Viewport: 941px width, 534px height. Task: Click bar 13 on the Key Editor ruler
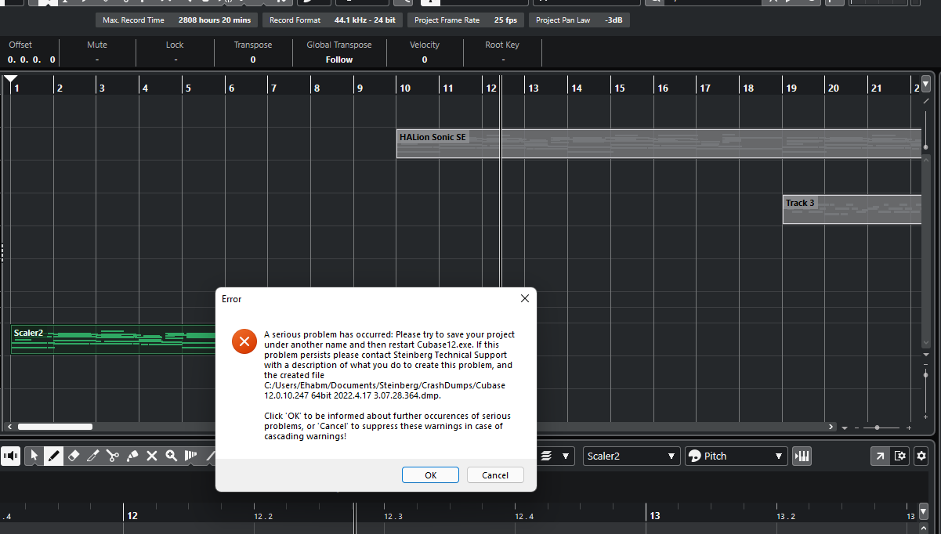click(x=654, y=515)
